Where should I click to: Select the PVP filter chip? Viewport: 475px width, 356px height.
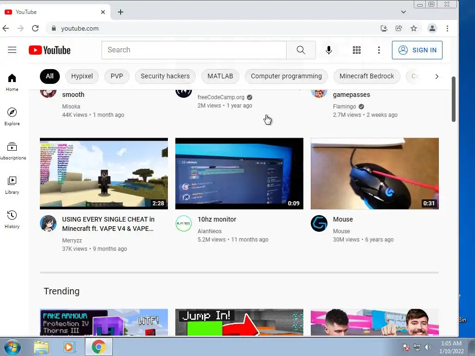click(x=117, y=76)
